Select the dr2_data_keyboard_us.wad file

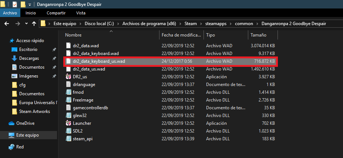[99, 61]
